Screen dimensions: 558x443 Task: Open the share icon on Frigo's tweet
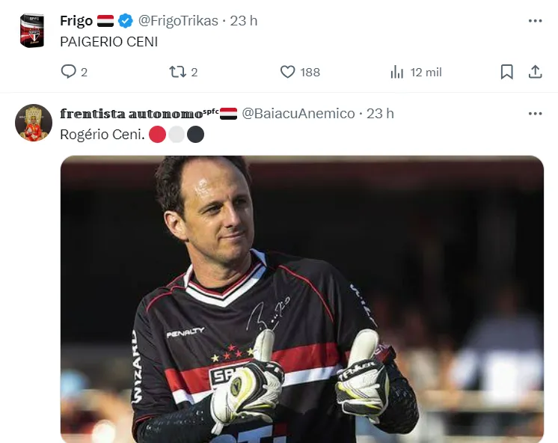click(536, 72)
